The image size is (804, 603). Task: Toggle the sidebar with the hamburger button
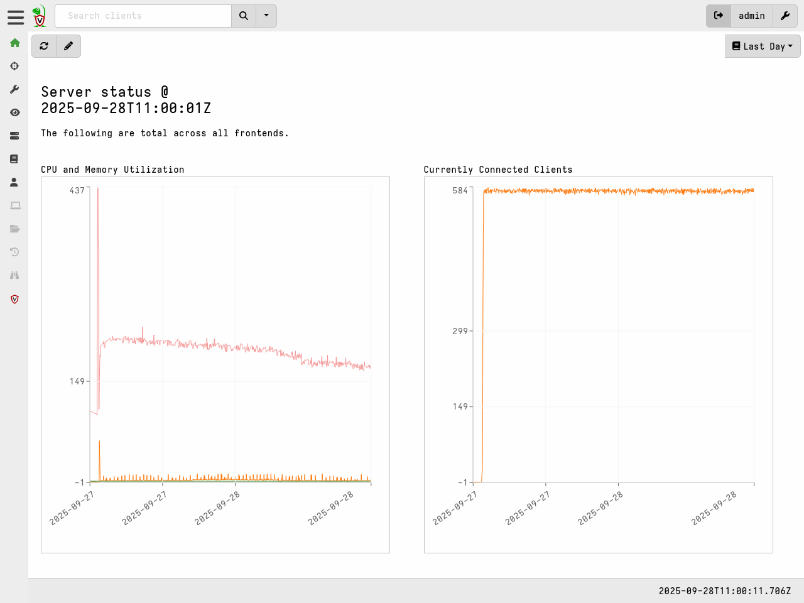(x=15, y=17)
